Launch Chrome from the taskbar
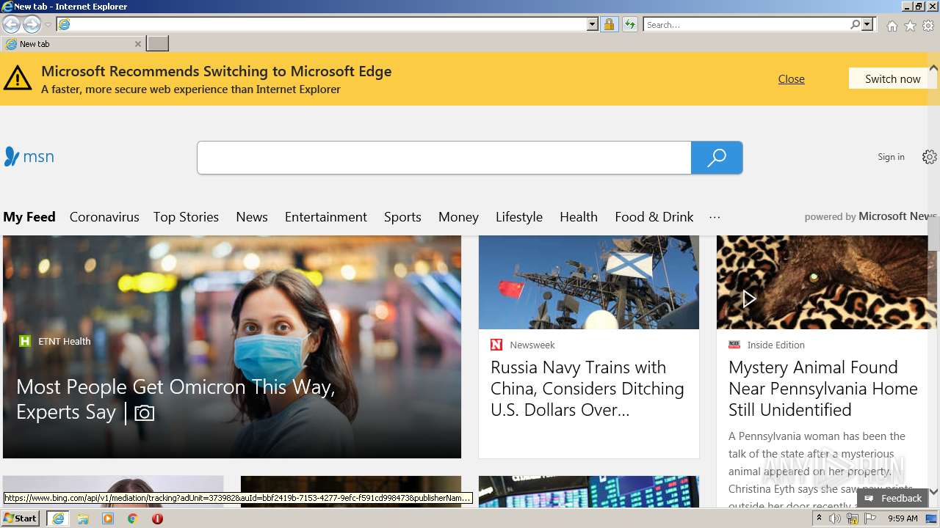The width and height of the screenshot is (940, 528). coord(133,518)
